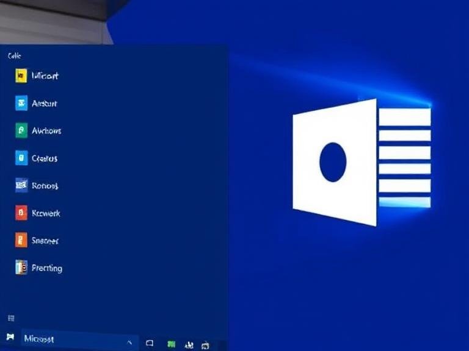Click the yellow icon beside Mifcort
469x351 pixels.
pyautogui.click(x=21, y=76)
